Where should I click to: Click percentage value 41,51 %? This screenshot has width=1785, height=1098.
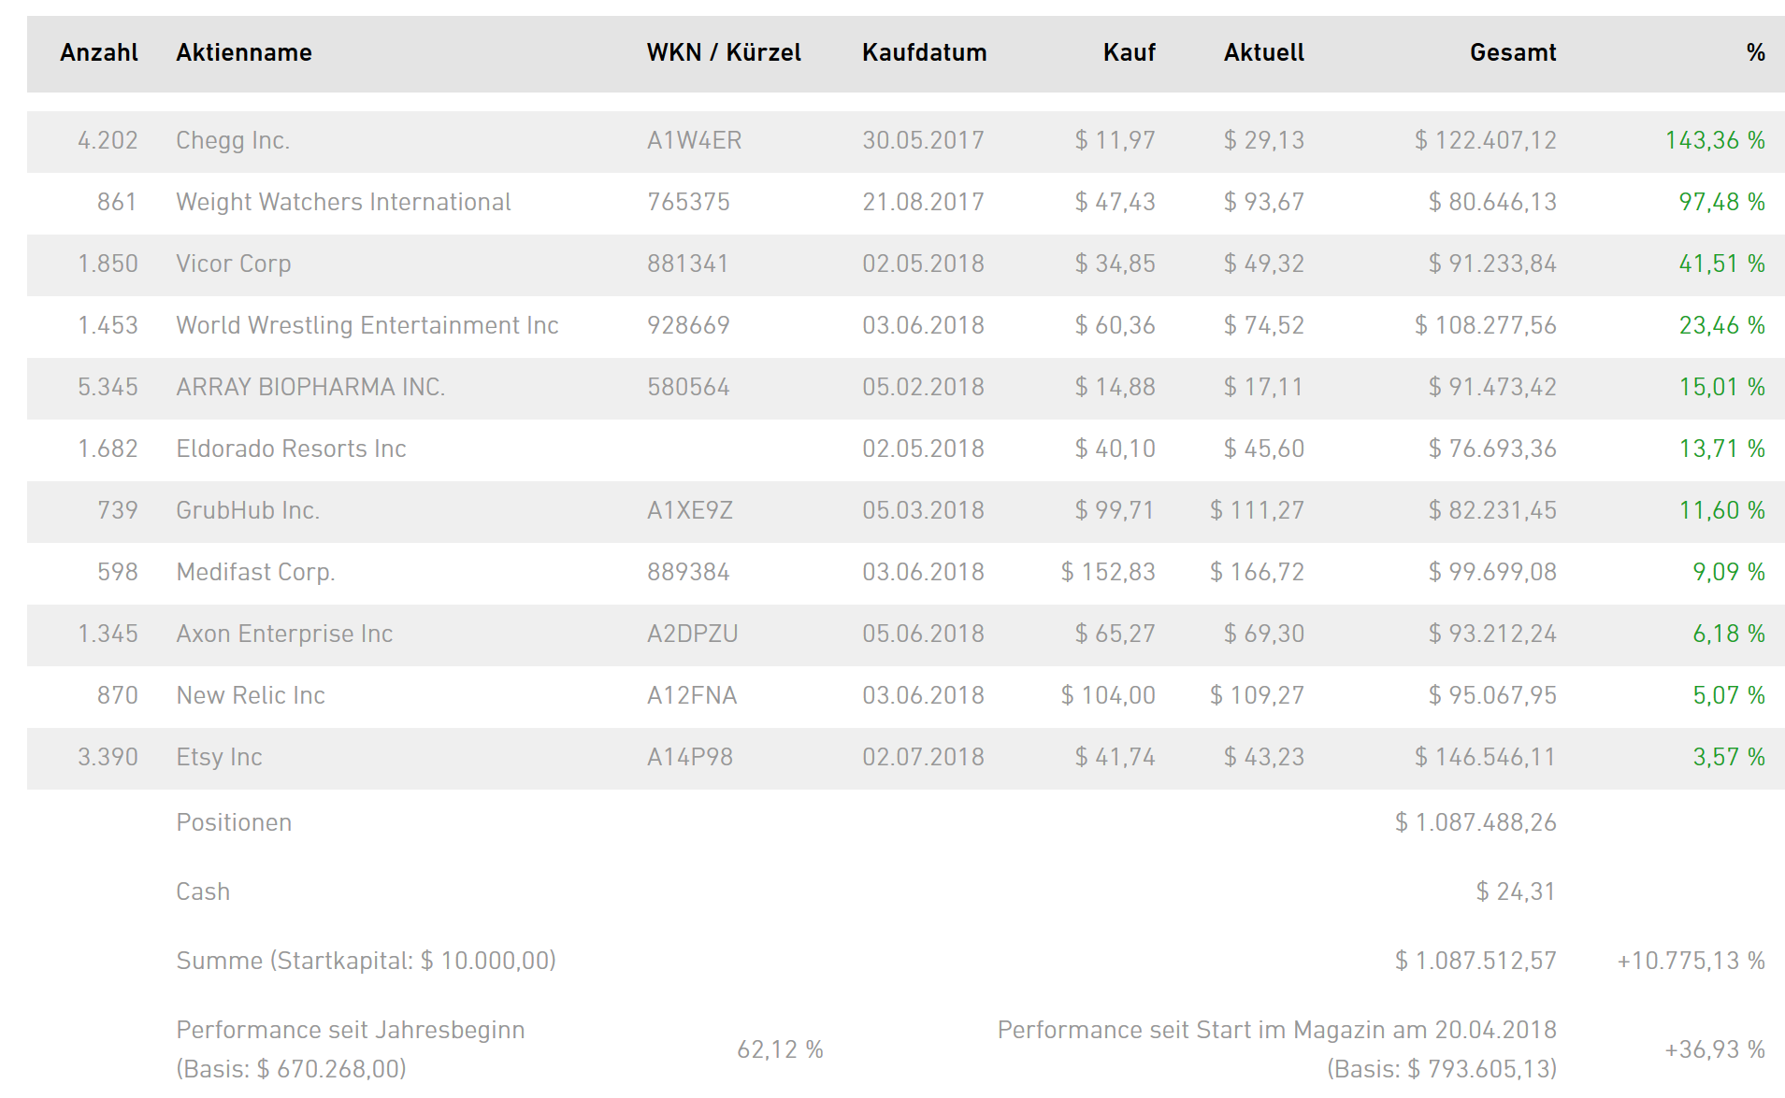[x=1721, y=264]
